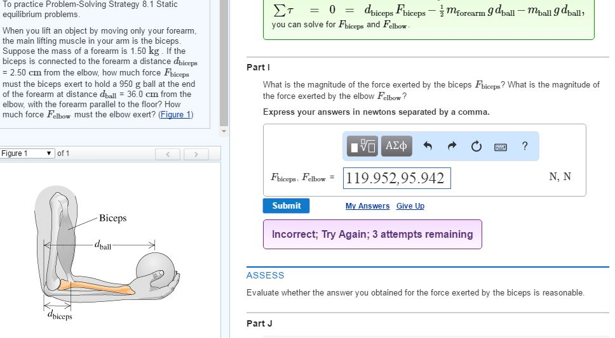The height and width of the screenshot is (338, 615).
Task: Redo the answer edit
Action: coord(452,146)
